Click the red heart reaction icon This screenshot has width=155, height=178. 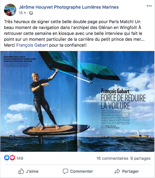point(12,158)
